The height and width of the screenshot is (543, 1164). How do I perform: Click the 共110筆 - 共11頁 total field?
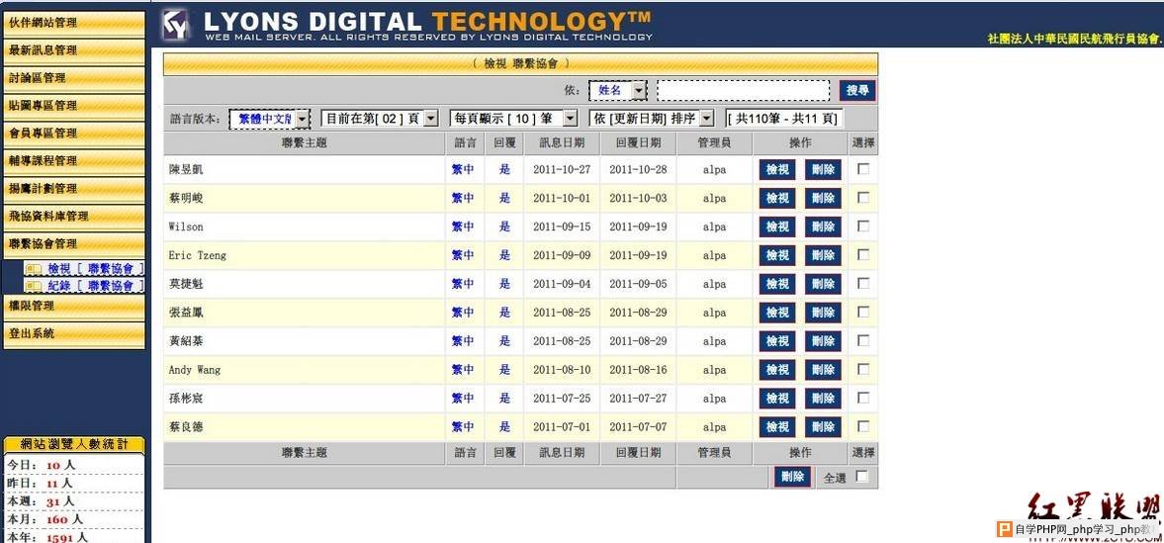click(x=784, y=118)
